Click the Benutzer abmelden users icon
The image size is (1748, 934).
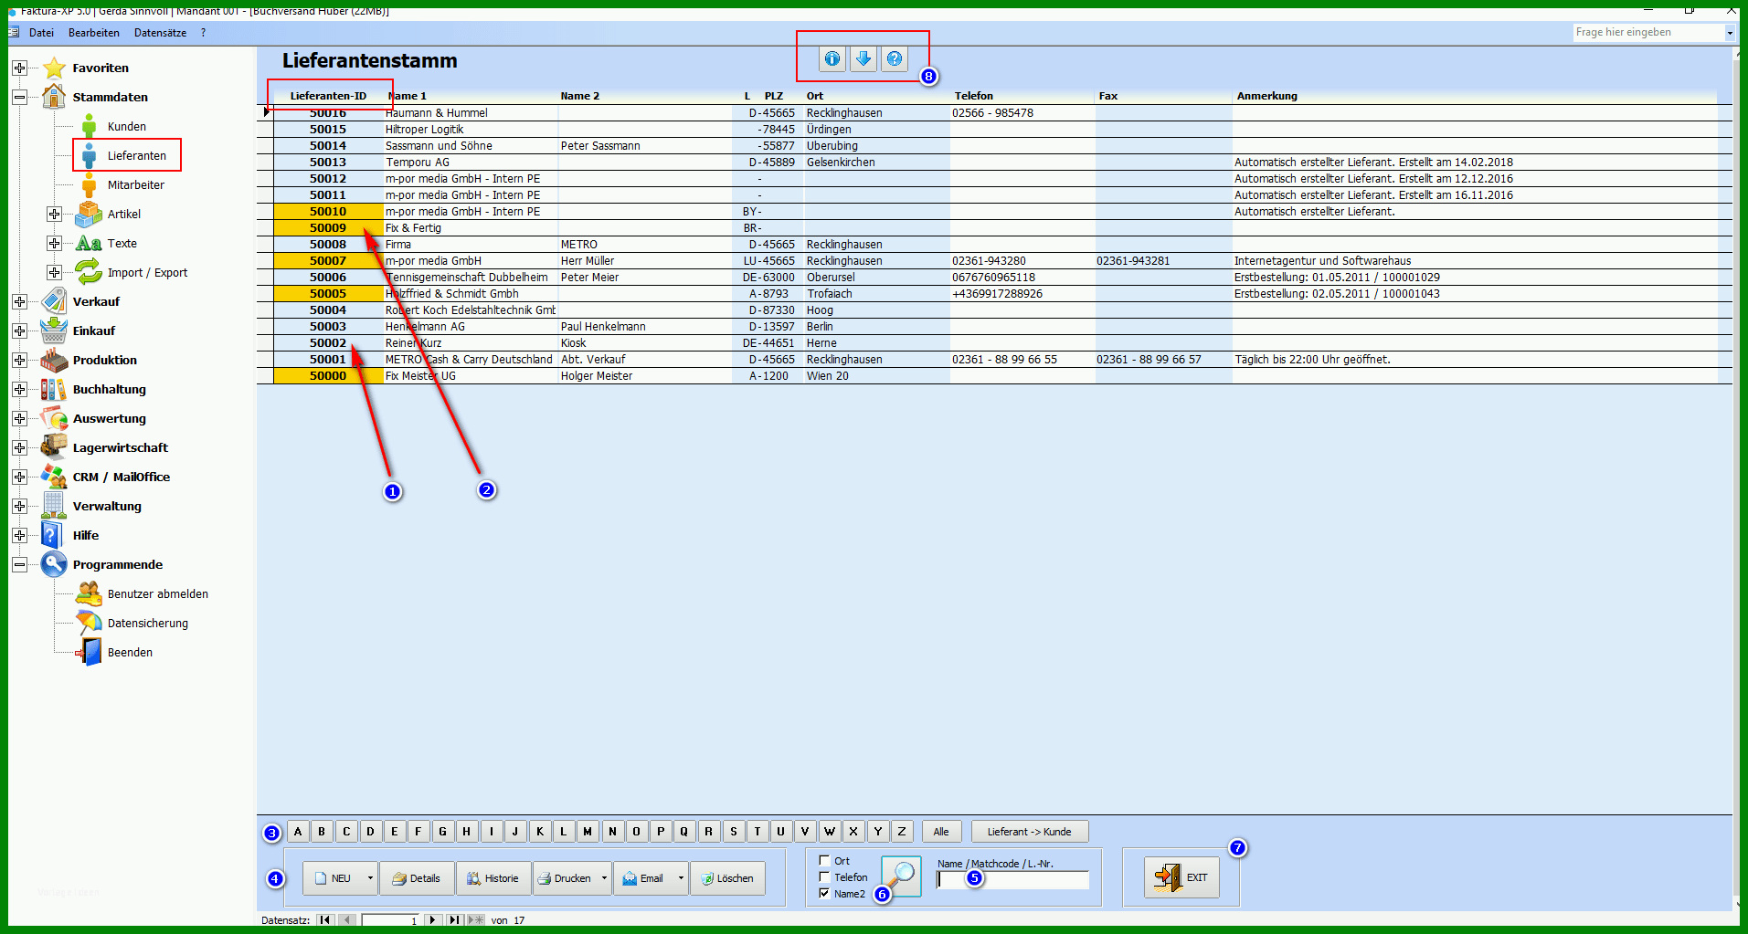pos(89,593)
